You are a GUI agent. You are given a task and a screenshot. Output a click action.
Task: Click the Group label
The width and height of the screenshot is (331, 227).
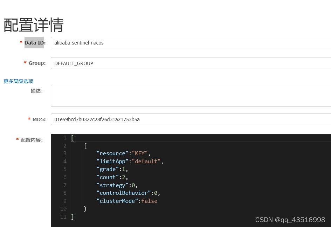[x=37, y=63]
